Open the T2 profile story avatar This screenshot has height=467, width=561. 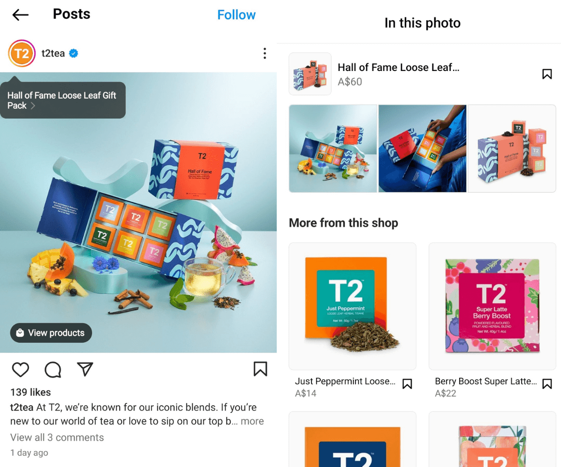[x=22, y=54]
